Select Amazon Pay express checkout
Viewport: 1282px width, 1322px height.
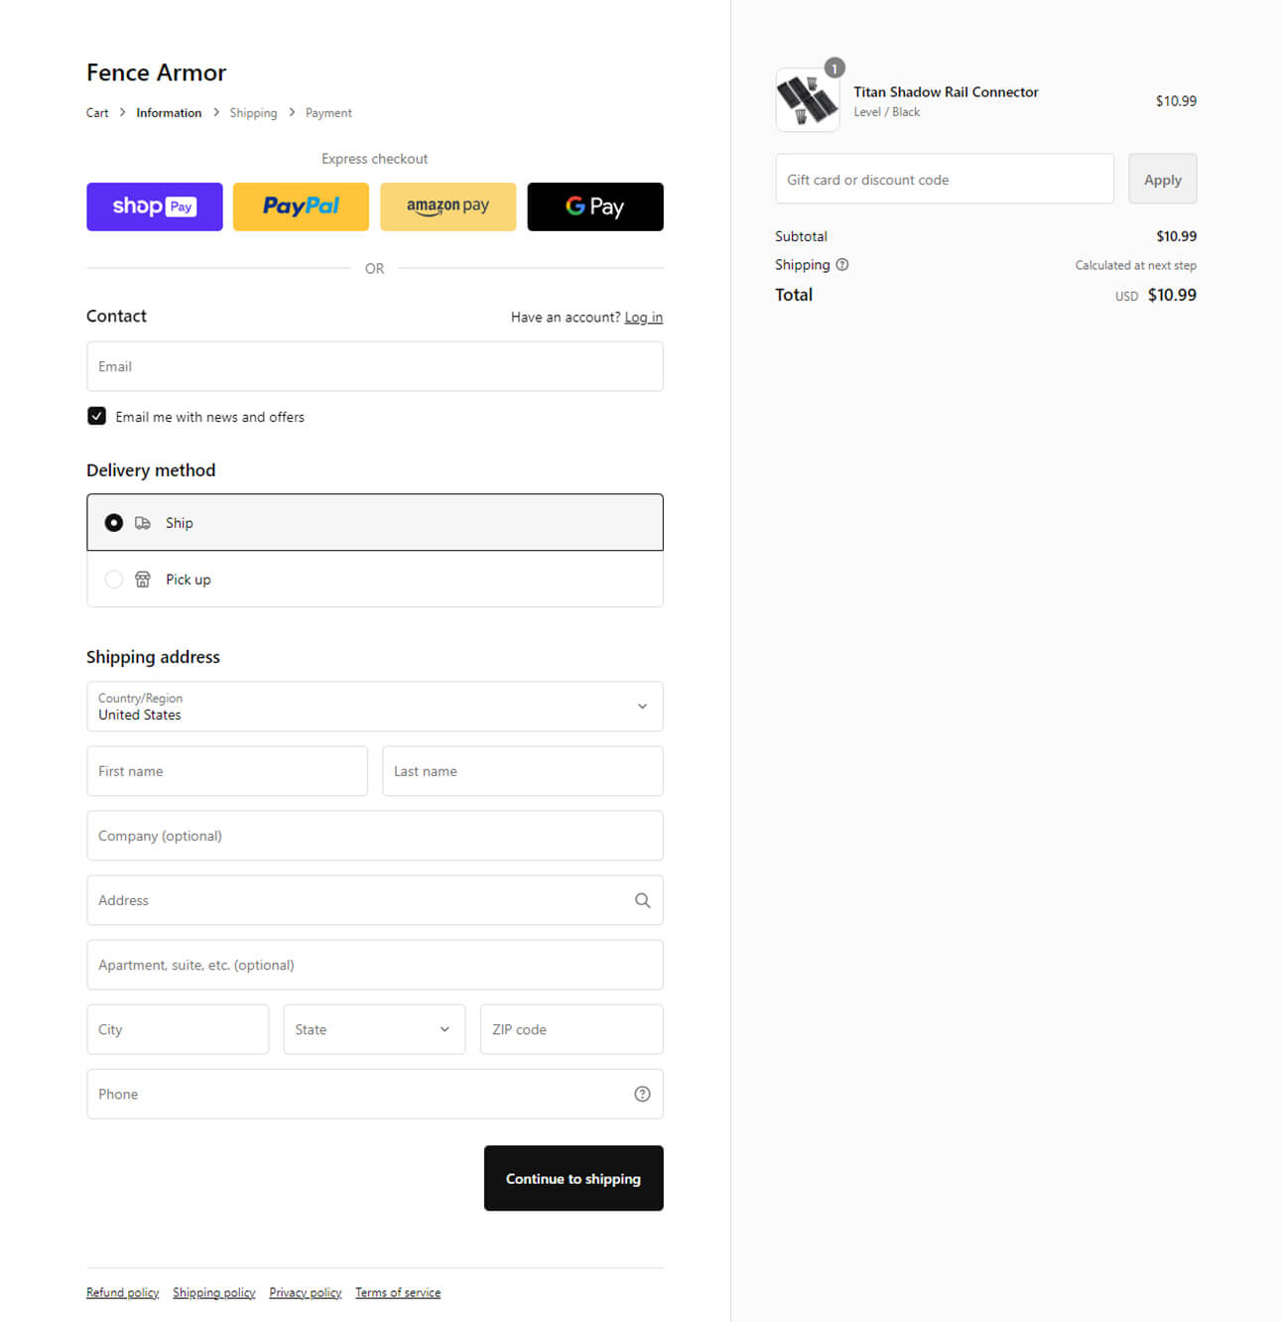pos(448,206)
